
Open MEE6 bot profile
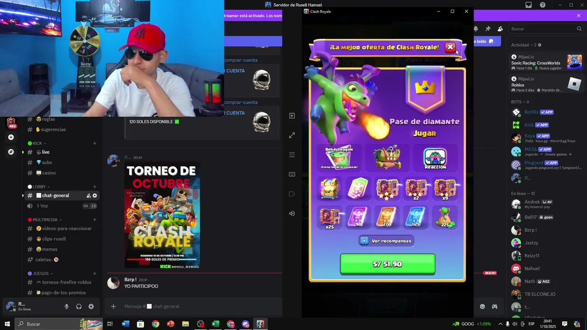click(547, 151)
